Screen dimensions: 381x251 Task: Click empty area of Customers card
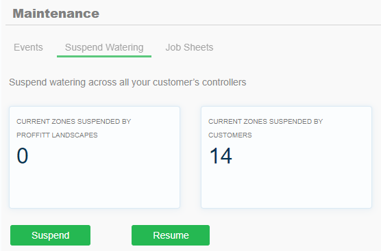[x=286, y=187]
